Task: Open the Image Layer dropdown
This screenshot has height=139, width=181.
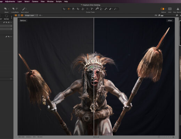Action: coord(31,15)
